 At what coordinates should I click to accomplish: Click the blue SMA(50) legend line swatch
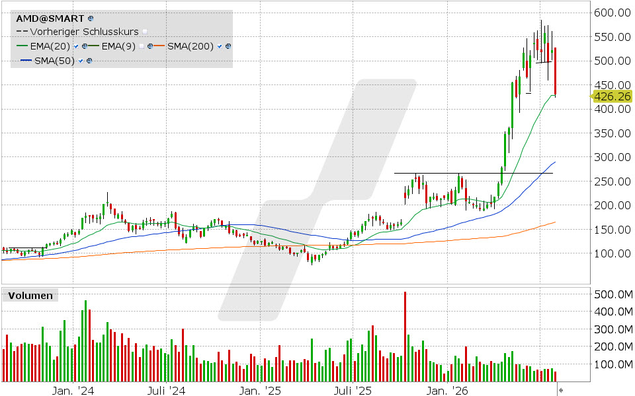[26, 61]
